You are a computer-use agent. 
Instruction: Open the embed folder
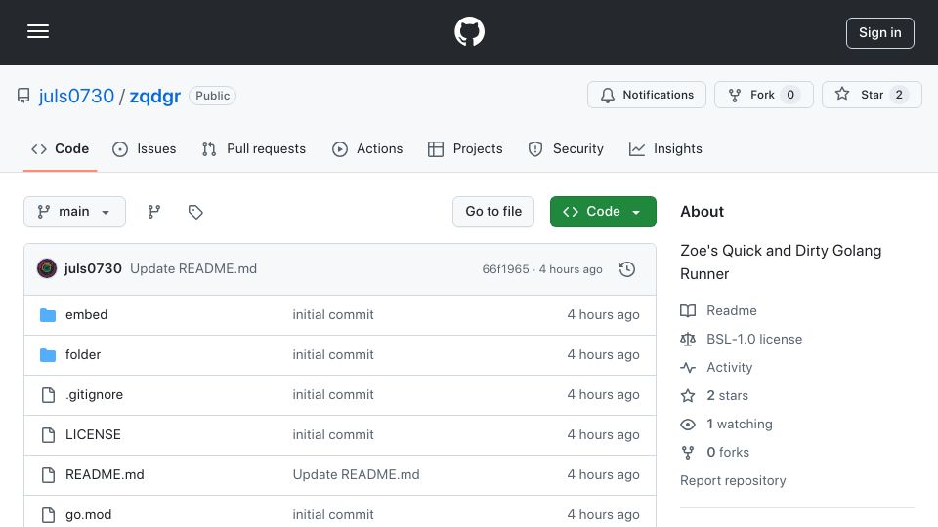[x=87, y=315]
